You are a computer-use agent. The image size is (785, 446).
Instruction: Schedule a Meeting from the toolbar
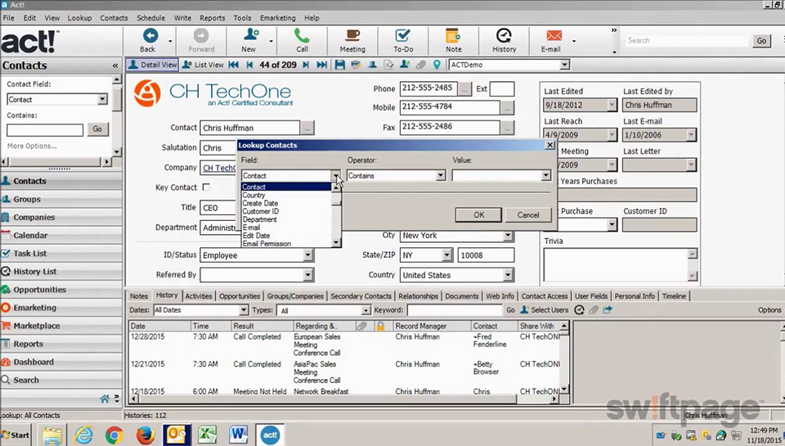tap(352, 40)
